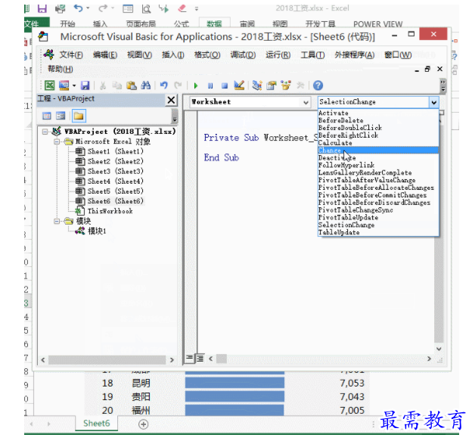Open the Worksheet object dropdown

[x=306, y=102]
